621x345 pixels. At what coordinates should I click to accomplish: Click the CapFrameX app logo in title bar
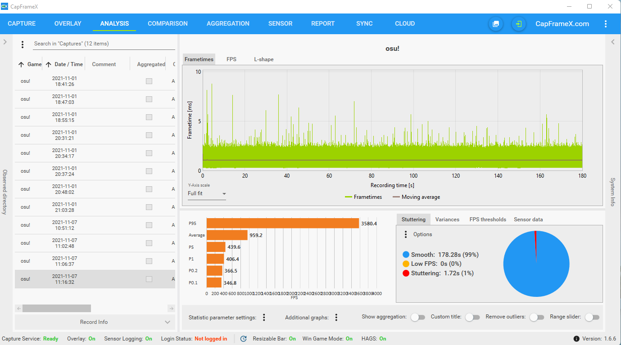5,6
